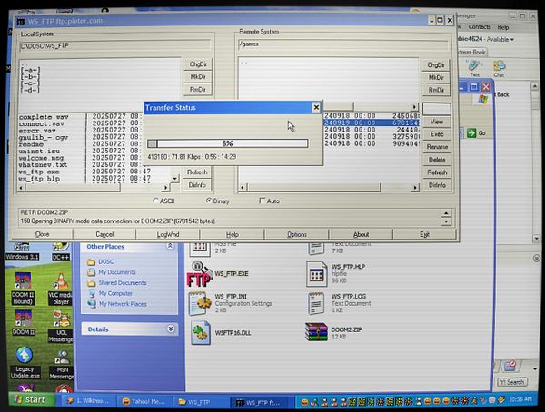545x412 pixels.
Task: Click the remote MkDir button
Action: pyautogui.click(x=436, y=77)
